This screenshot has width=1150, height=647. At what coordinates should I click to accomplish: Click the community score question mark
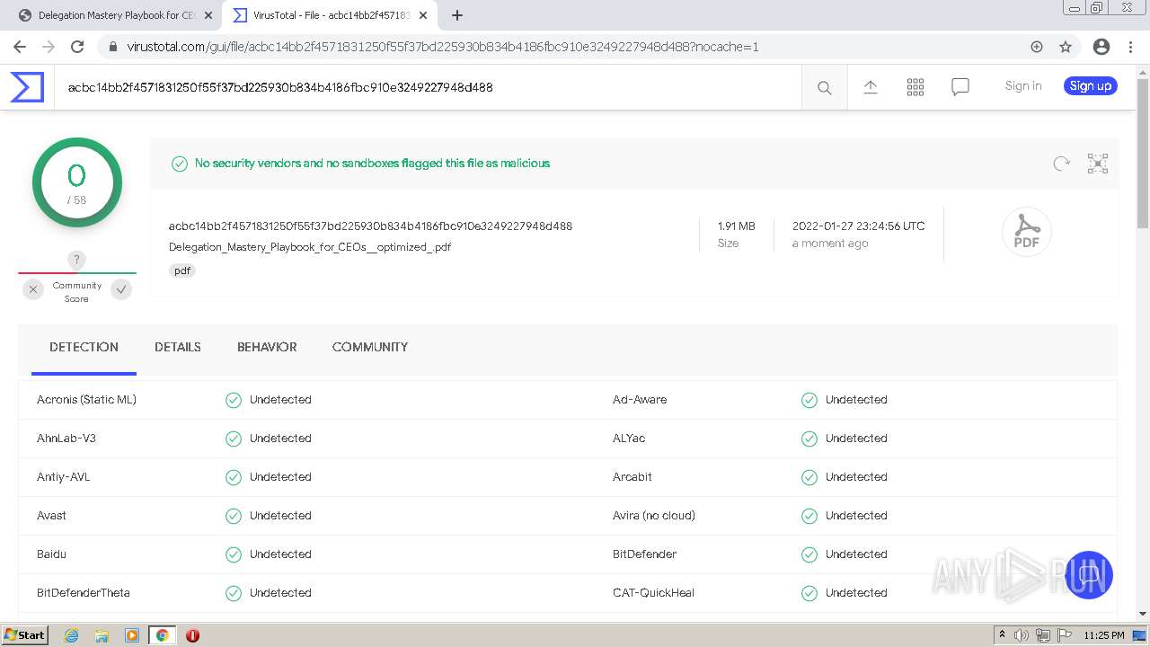[x=77, y=261]
